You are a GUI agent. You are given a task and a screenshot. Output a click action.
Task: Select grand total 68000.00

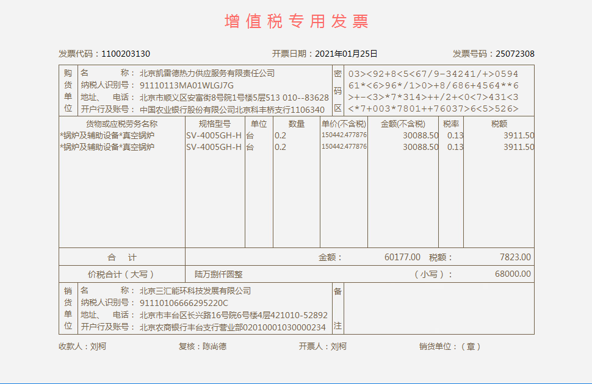pos(513,274)
